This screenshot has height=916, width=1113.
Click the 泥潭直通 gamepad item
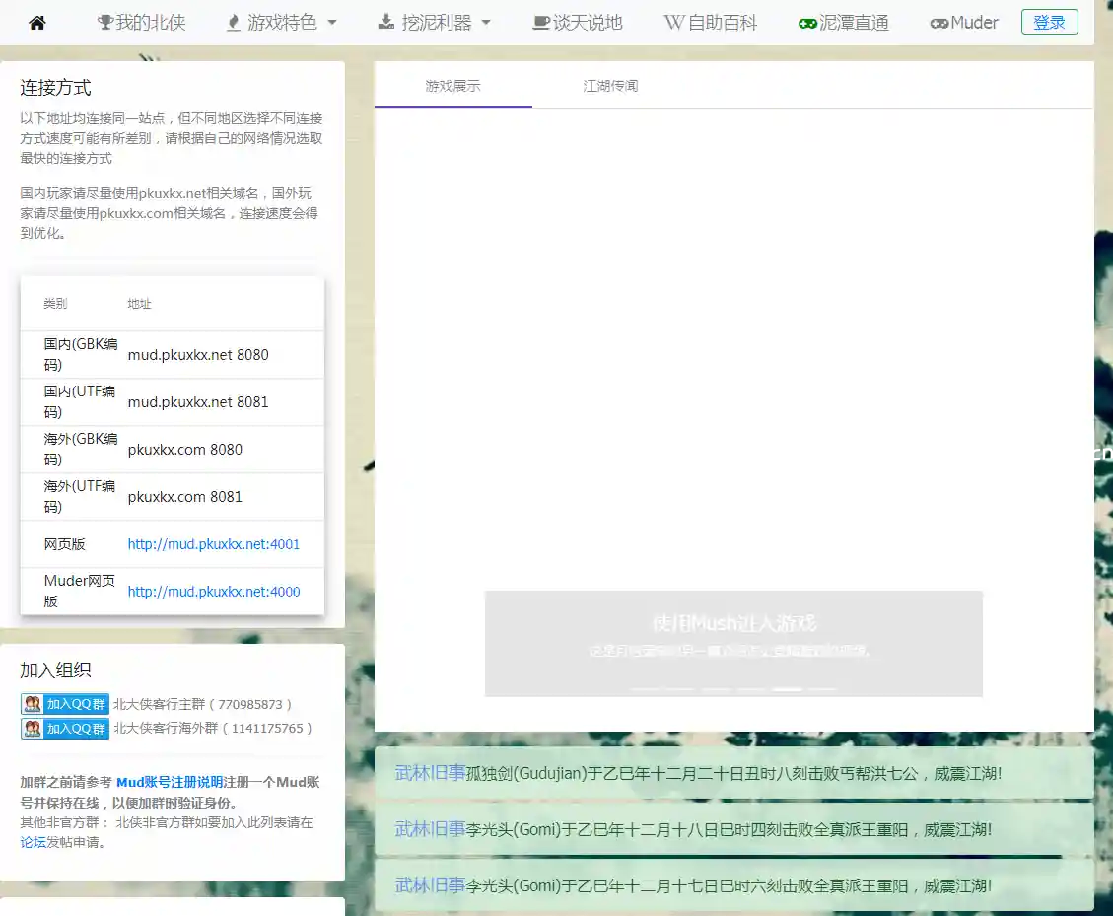point(843,23)
